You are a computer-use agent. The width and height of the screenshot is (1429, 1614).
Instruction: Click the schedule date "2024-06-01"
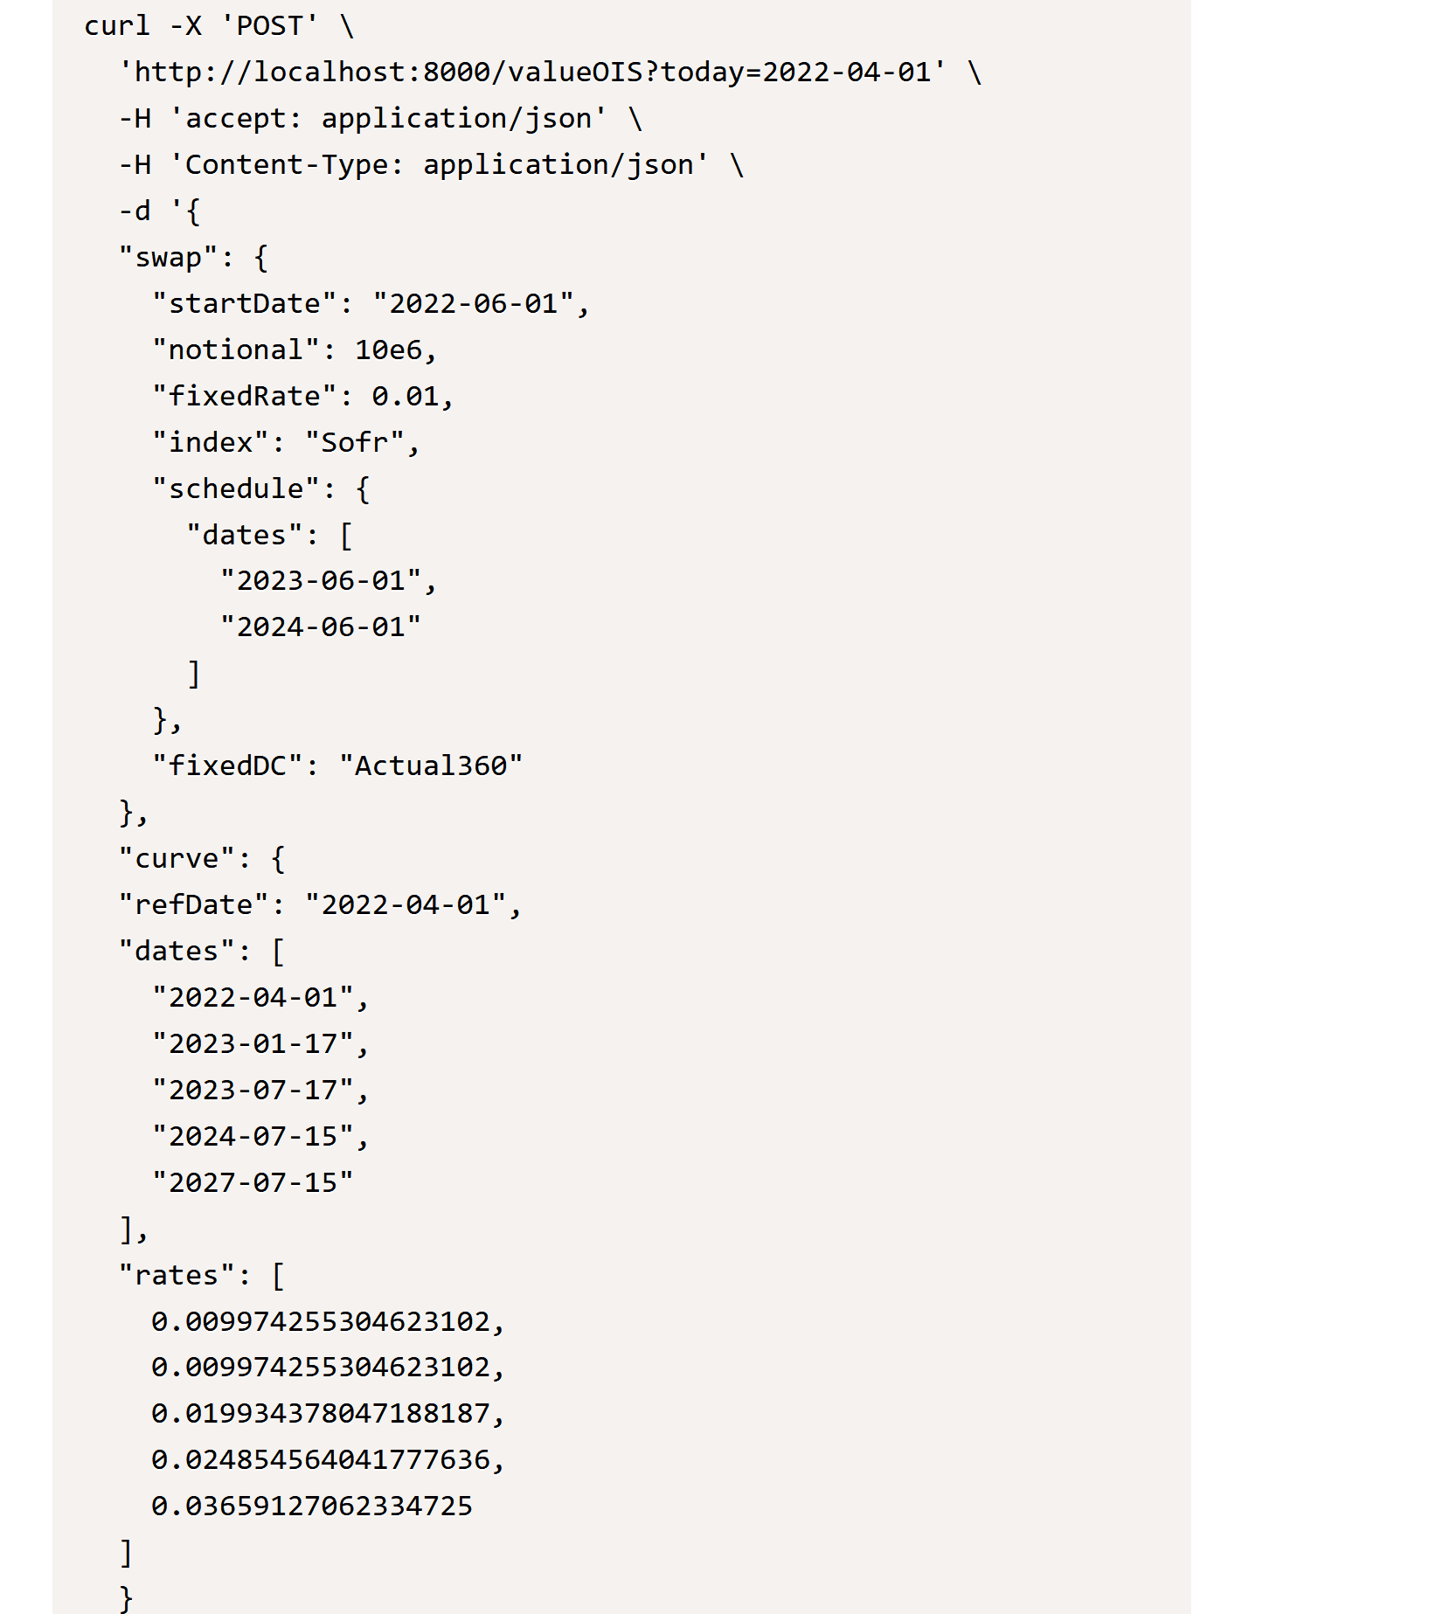point(321,627)
